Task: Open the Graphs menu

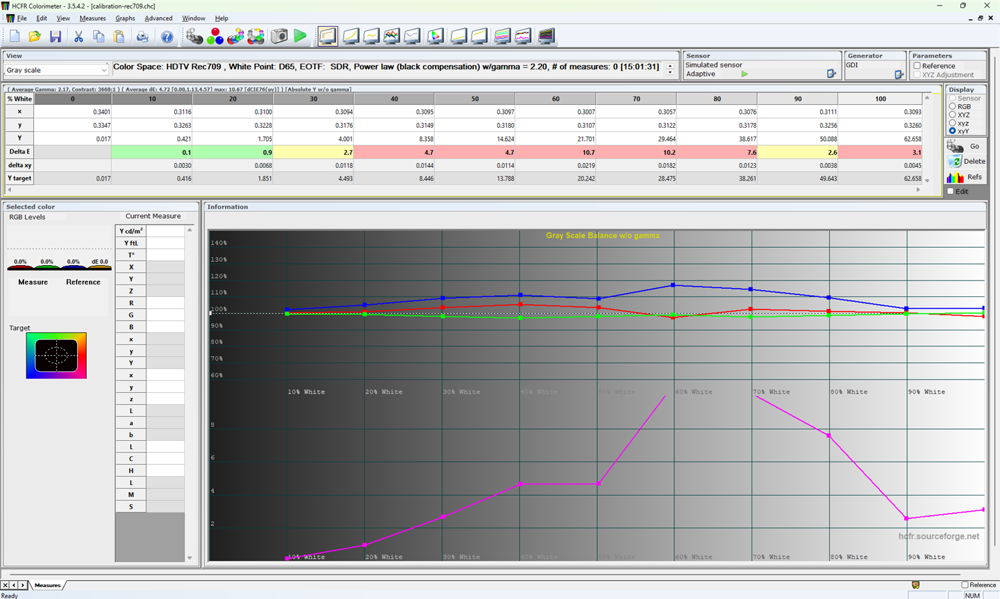Action: click(125, 18)
